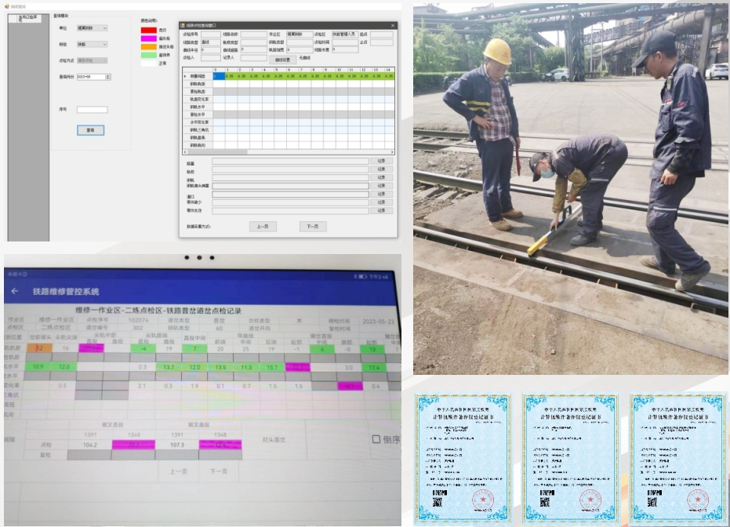730x527 pixels.
Task: Click the battery icon in tablet status bar
Action: pos(358,277)
